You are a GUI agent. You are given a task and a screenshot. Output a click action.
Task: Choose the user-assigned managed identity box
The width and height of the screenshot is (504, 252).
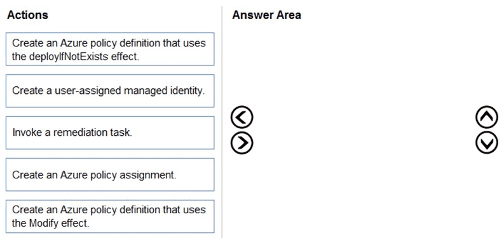click(x=110, y=91)
